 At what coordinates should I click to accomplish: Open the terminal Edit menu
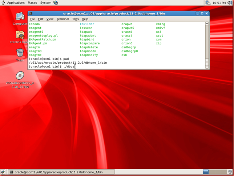click(41, 19)
